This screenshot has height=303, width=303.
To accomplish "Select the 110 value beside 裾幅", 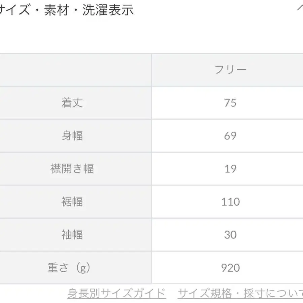I will click(x=231, y=202).
